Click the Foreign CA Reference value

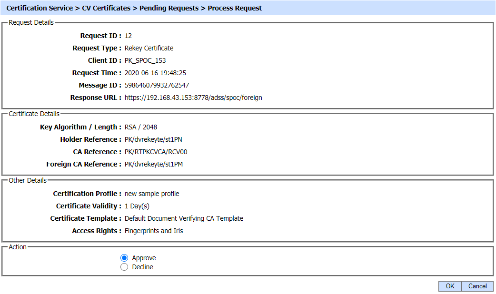coord(154,164)
